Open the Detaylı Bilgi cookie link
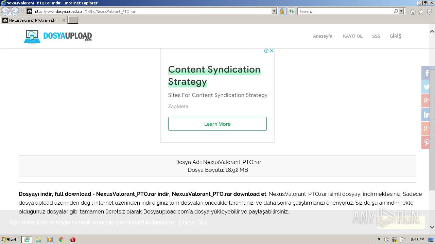This screenshot has height=244, width=435. click(x=193, y=222)
